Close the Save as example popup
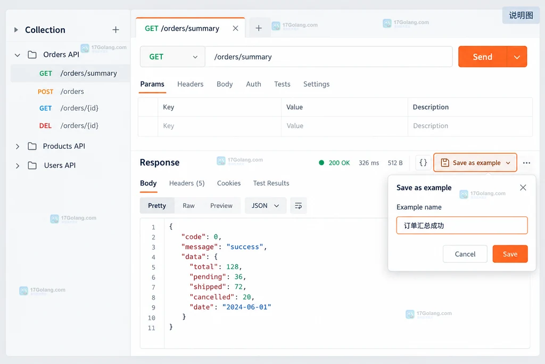The image size is (545, 364). tap(523, 188)
